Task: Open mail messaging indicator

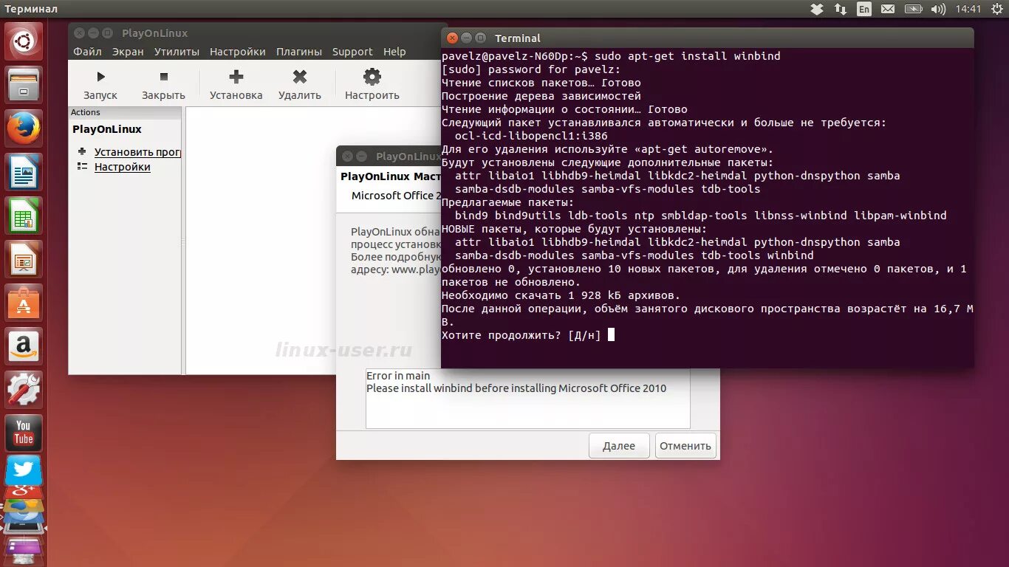Action: pos(888,9)
